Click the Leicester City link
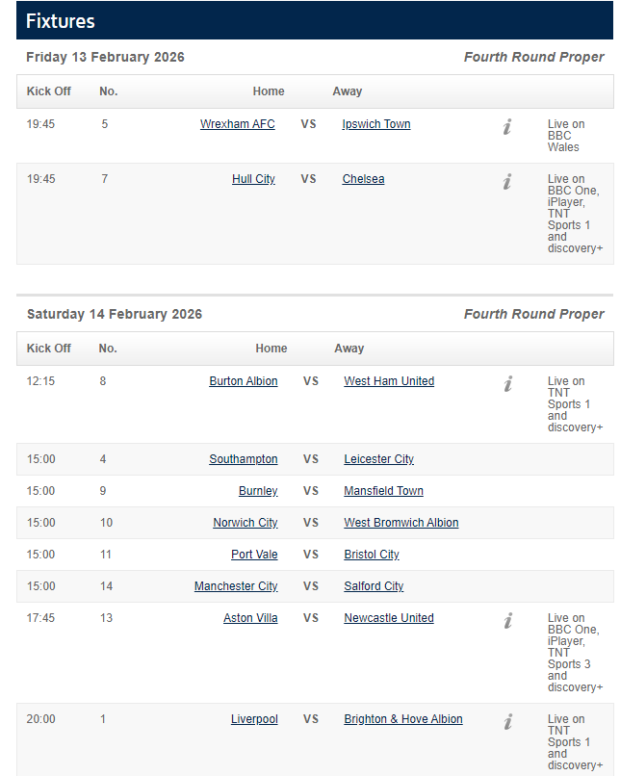 tap(379, 459)
